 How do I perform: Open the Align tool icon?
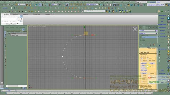coord(104,5)
